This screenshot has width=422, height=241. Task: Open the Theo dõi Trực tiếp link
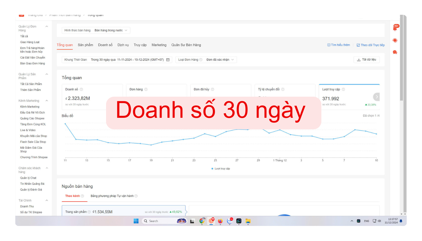(370, 45)
